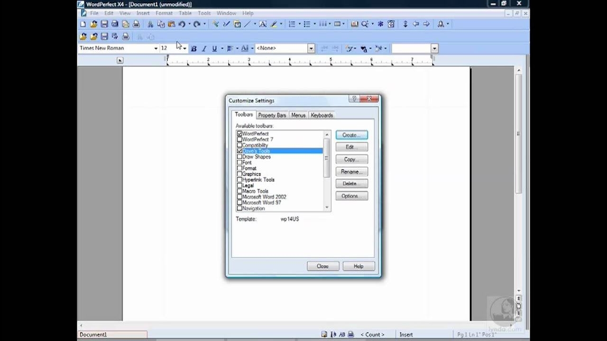Click the Back left-arrow icon

416,24
